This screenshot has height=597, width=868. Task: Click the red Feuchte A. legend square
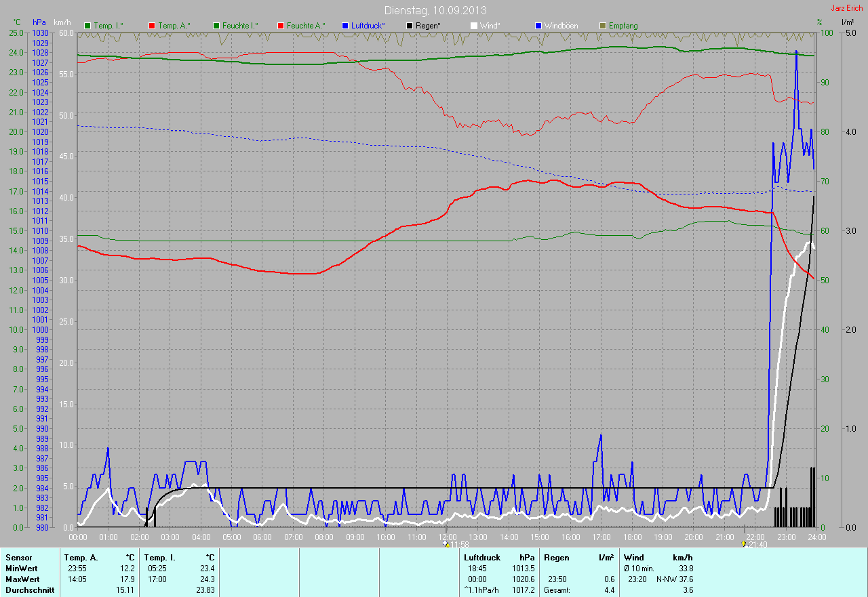280,26
